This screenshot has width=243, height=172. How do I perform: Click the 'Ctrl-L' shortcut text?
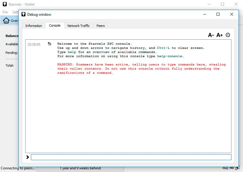[163, 48]
